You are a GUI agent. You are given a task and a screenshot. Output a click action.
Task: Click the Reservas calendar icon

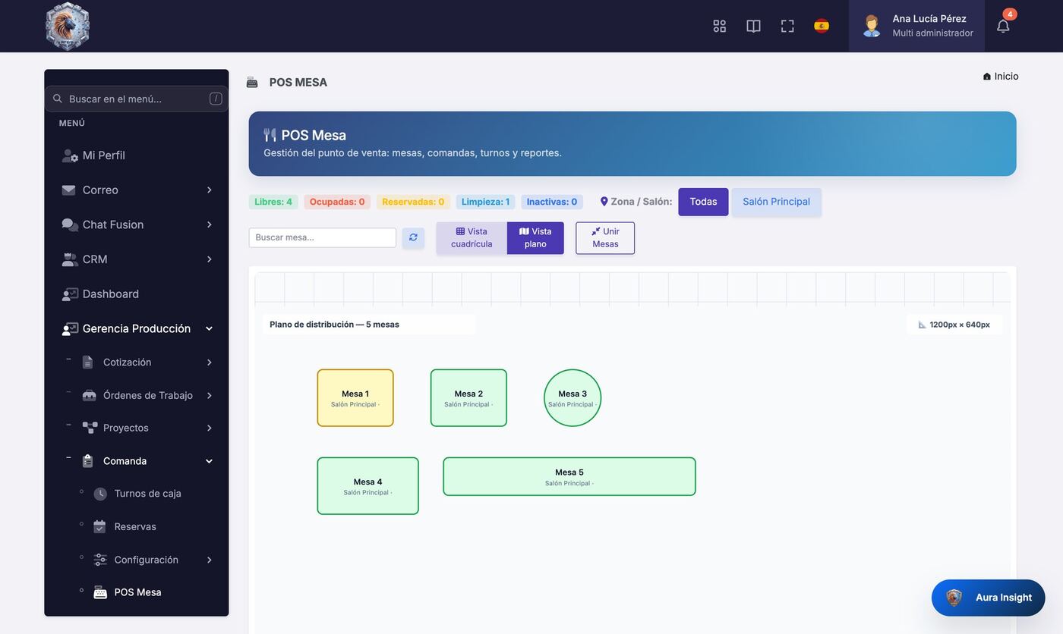99,527
